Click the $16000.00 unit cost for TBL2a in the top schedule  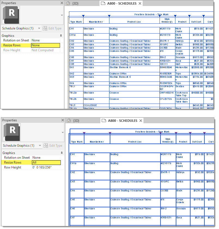click(x=197, y=93)
